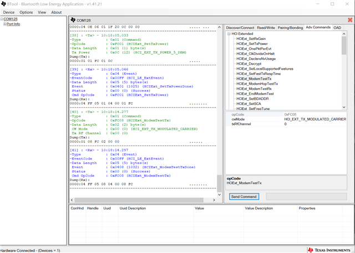Select HCIExt_EndModemTest command
This screenshot has height=253, width=355.
point(254,94)
